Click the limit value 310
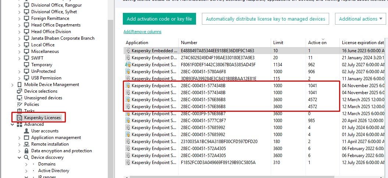Image resolution: width=388 pixels, height=178 pixels. [x=277, y=163]
